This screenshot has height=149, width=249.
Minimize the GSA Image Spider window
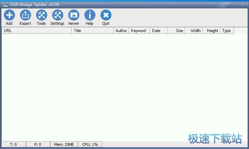pyautogui.click(x=226, y=5)
